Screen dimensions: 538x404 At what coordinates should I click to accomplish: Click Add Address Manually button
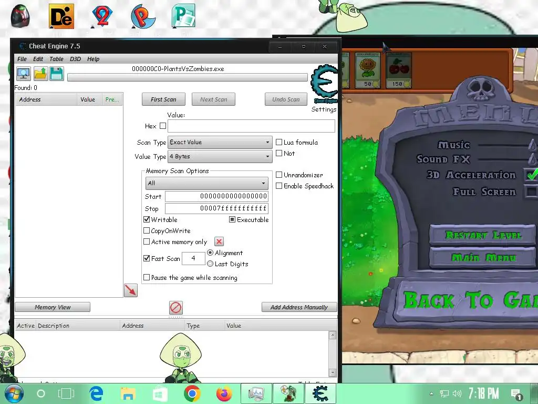click(x=299, y=307)
